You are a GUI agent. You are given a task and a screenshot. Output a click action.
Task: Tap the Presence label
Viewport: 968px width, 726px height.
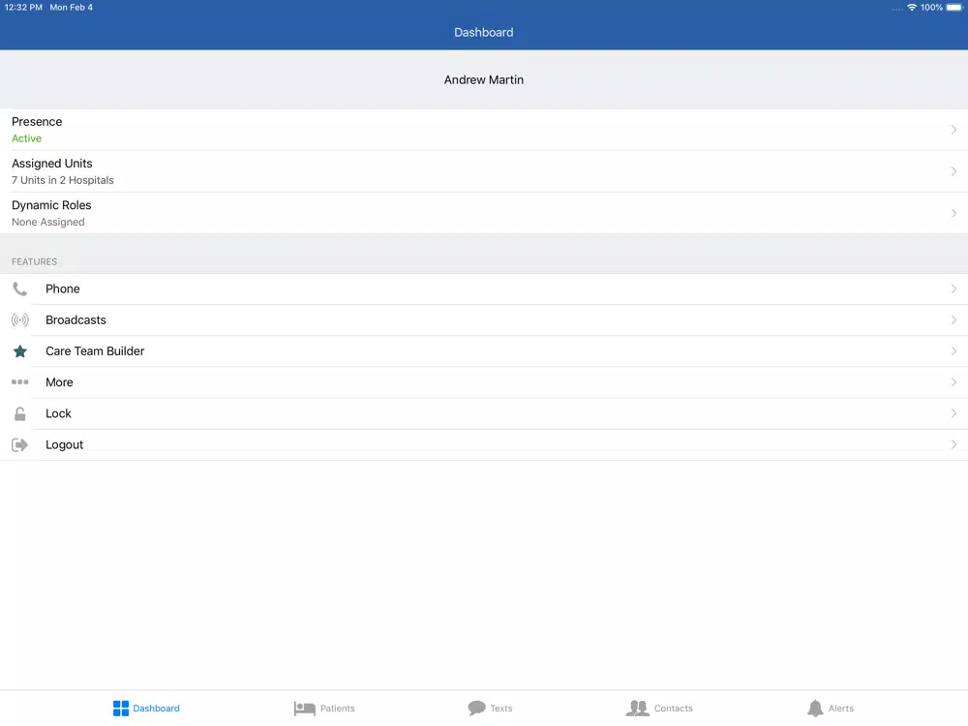pyautogui.click(x=37, y=122)
